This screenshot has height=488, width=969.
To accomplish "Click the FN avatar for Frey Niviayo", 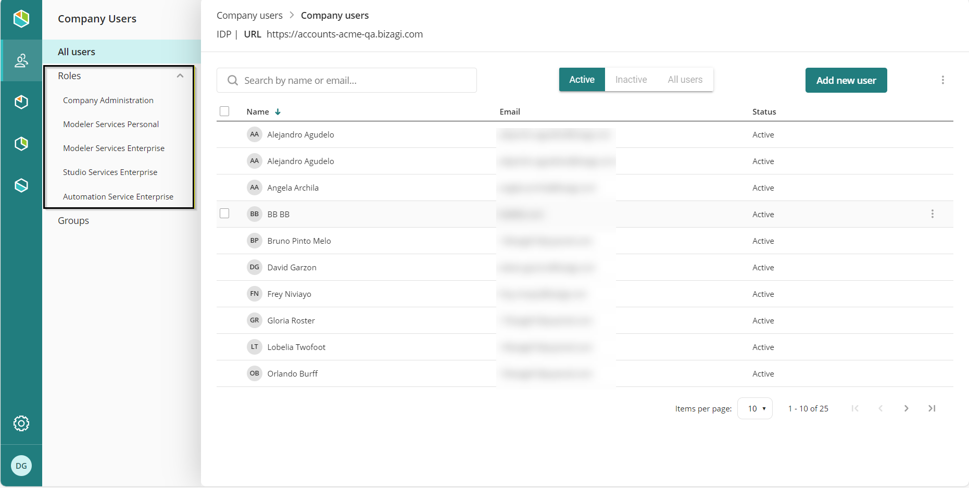I will (x=255, y=294).
